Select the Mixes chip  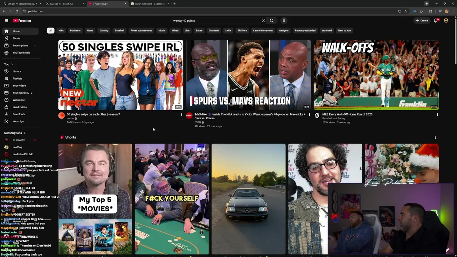(175, 31)
